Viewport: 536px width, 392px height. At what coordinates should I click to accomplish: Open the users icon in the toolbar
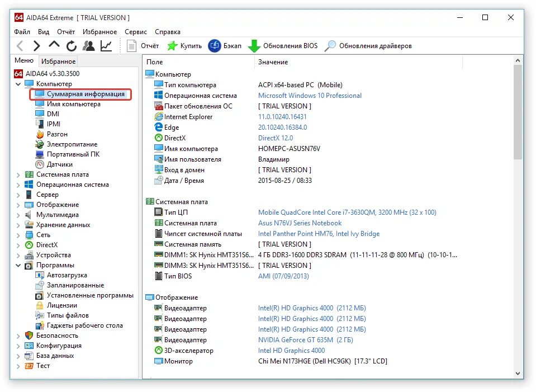pyautogui.click(x=88, y=45)
